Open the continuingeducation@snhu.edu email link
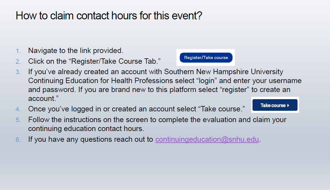The height and width of the screenshot is (190, 330). pyautogui.click(x=207, y=139)
